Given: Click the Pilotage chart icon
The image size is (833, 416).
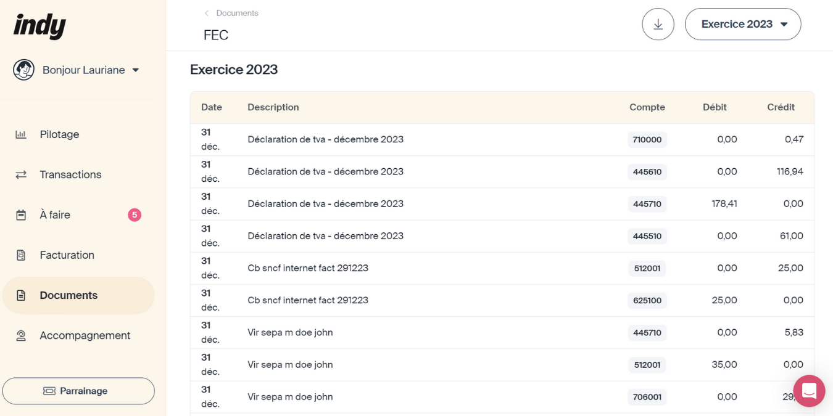Looking at the screenshot, I should [x=21, y=134].
